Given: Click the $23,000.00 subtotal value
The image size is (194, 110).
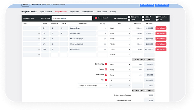Looking at the screenshot, I should coord(148,60).
